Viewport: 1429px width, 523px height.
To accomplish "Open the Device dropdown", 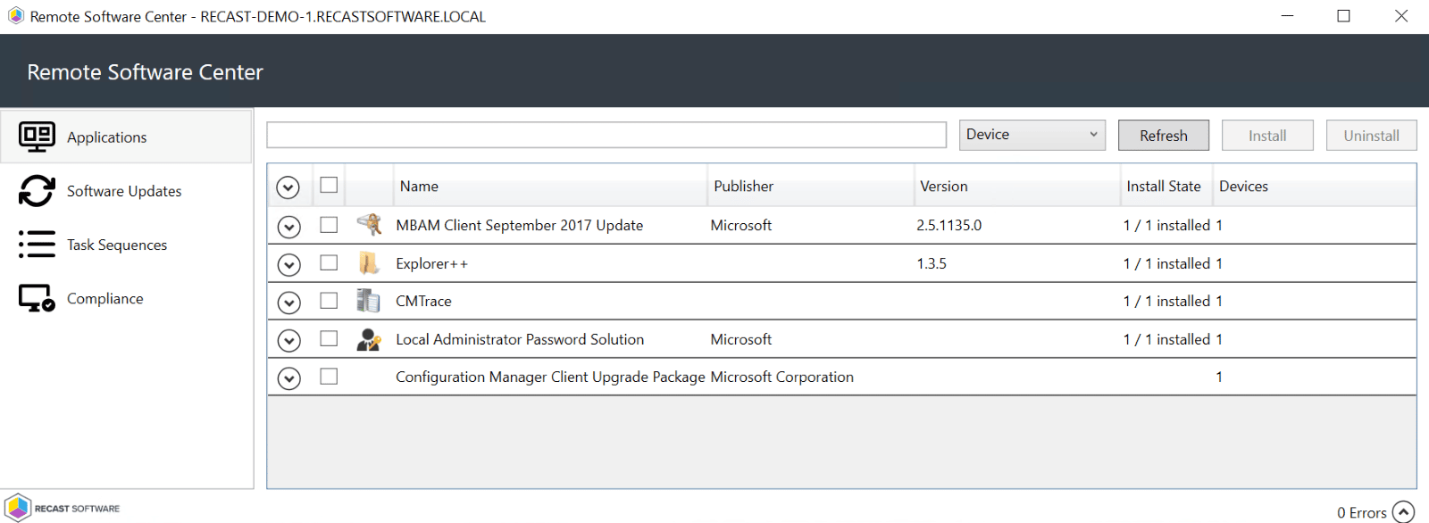I will (1032, 135).
